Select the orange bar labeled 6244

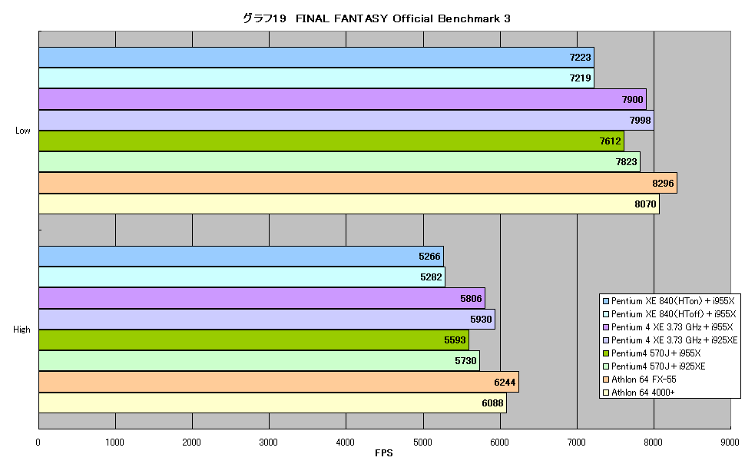(279, 382)
